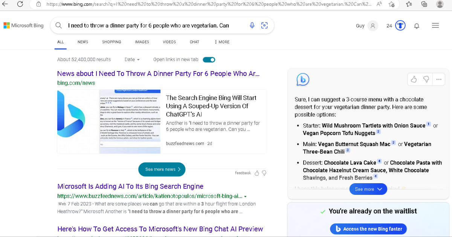Switch to the IMAGES tab
This screenshot has width=452, height=237.
pos(142,42)
